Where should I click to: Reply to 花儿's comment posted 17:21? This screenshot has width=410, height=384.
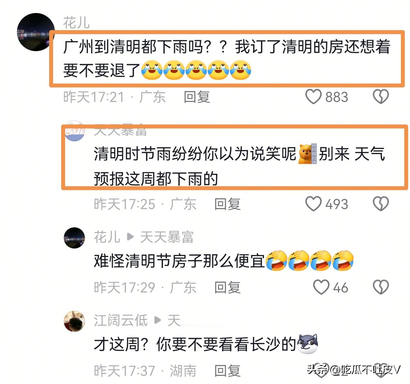click(197, 97)
